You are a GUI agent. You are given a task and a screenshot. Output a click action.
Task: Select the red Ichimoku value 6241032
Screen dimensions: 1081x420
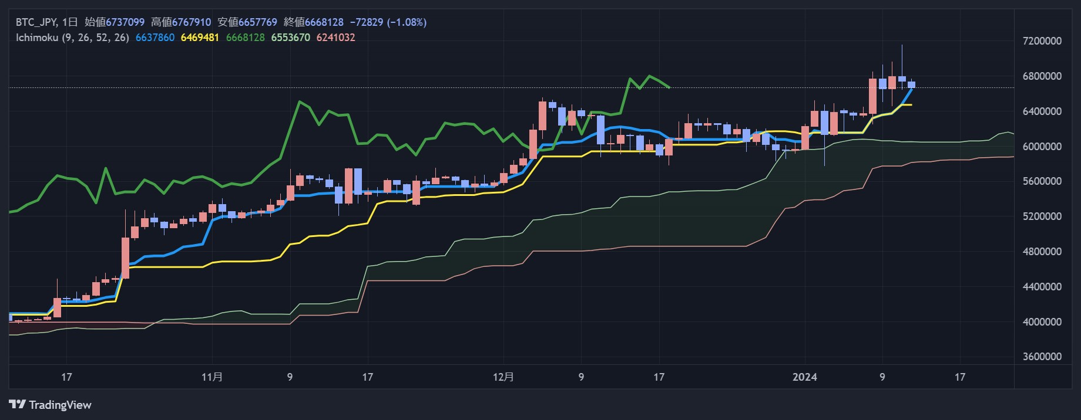[335, 38]
